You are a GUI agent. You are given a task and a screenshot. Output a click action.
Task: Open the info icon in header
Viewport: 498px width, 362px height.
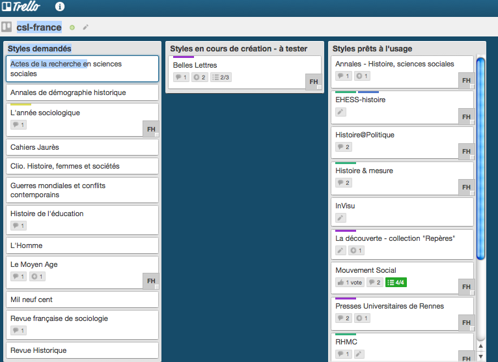click(x=60, y=7)
